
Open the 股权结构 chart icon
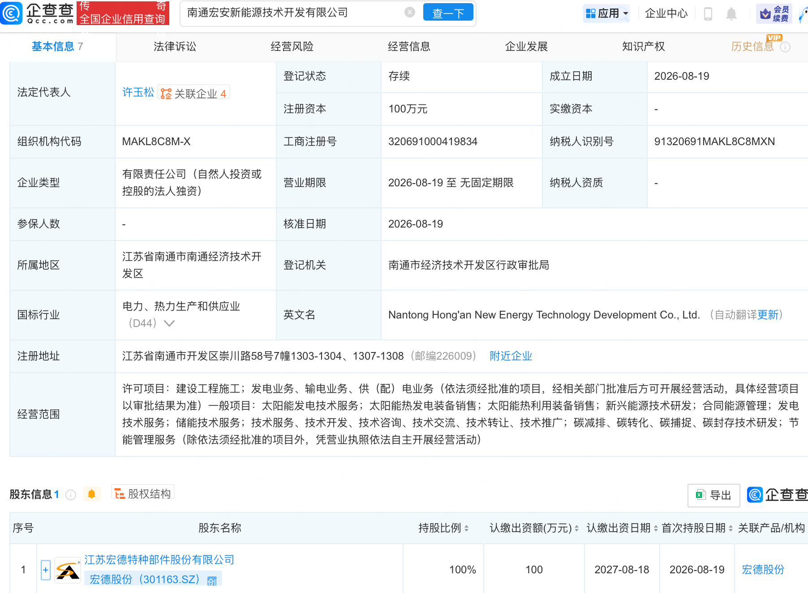pyautogui.click(x=120, y=494)
